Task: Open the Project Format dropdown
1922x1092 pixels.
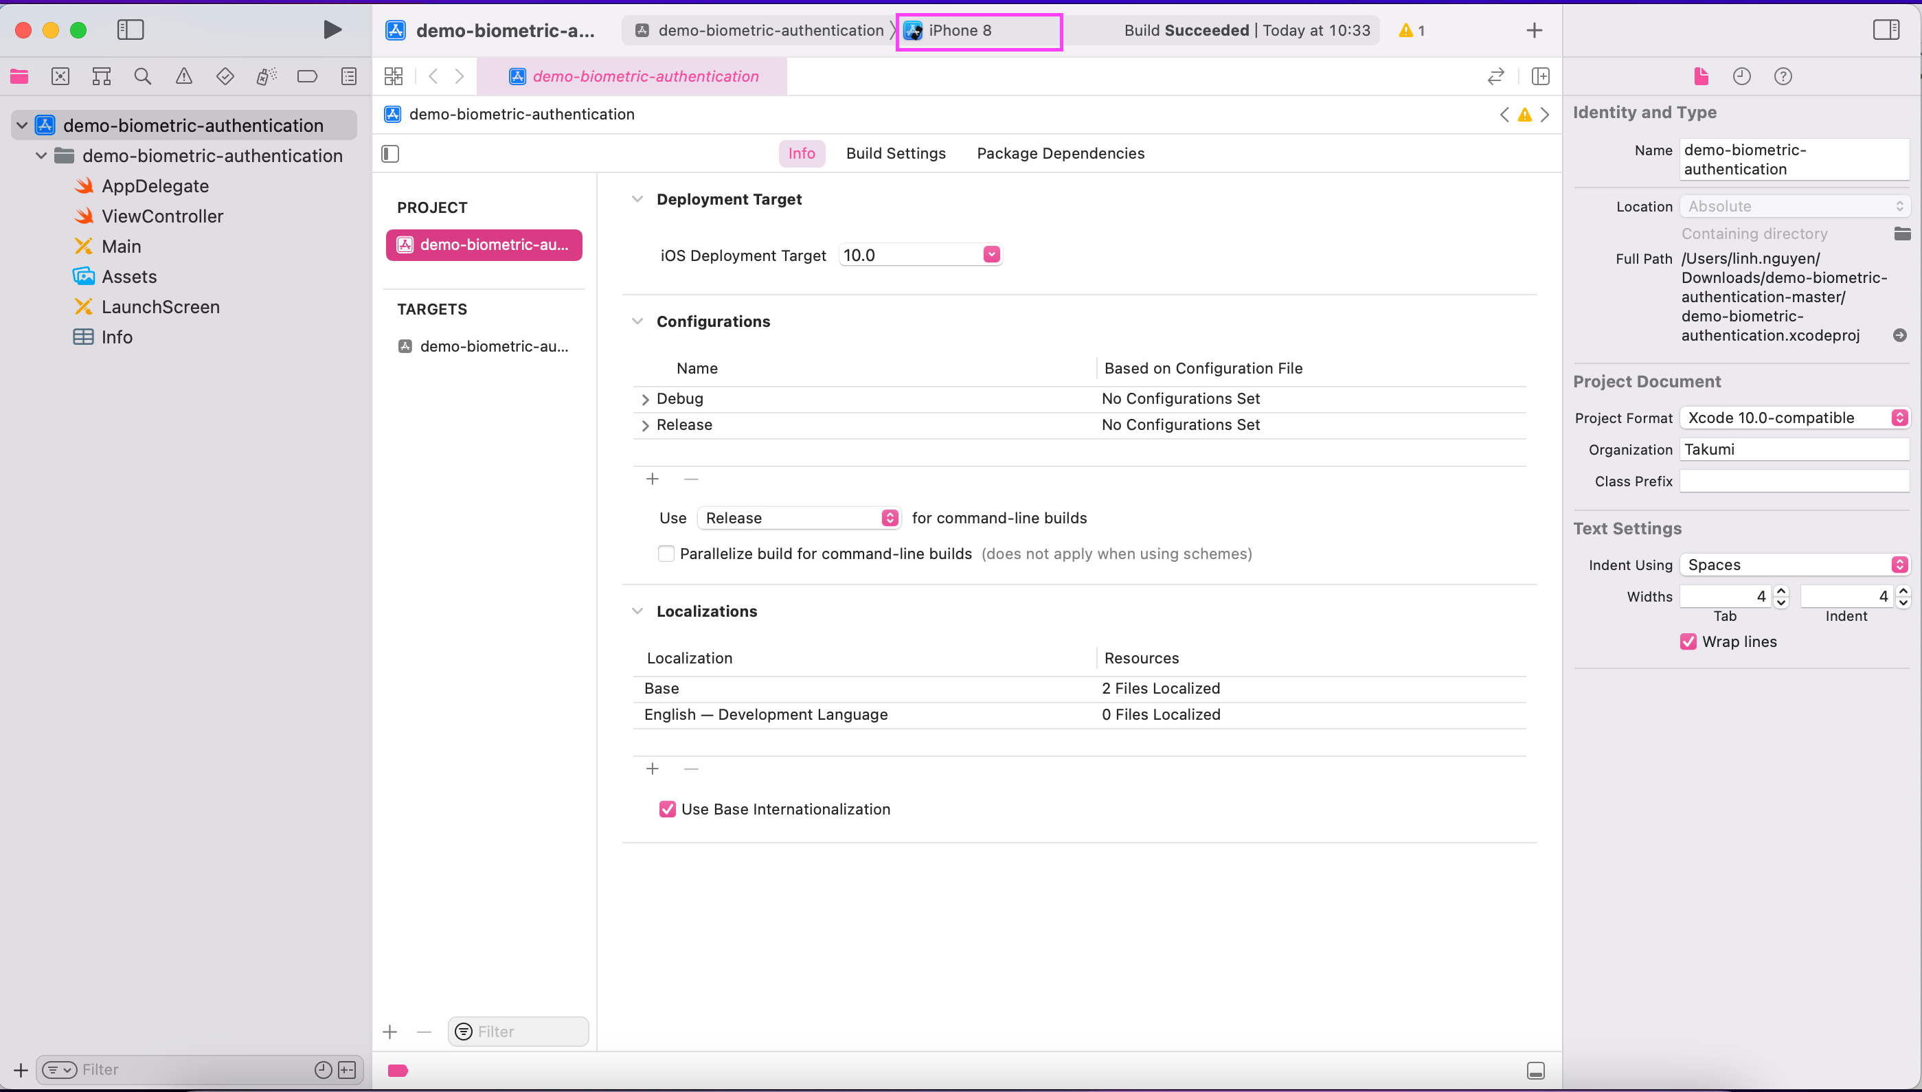Action: [x=1899, y=418]
